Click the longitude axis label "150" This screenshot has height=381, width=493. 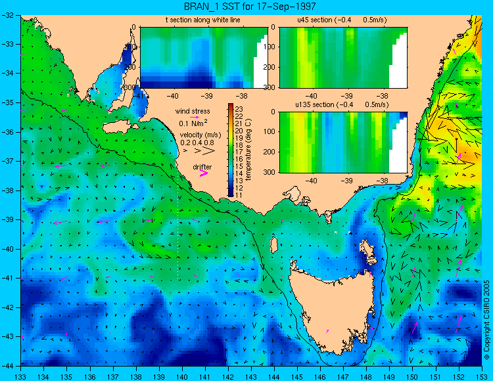[x=413, y=377]
